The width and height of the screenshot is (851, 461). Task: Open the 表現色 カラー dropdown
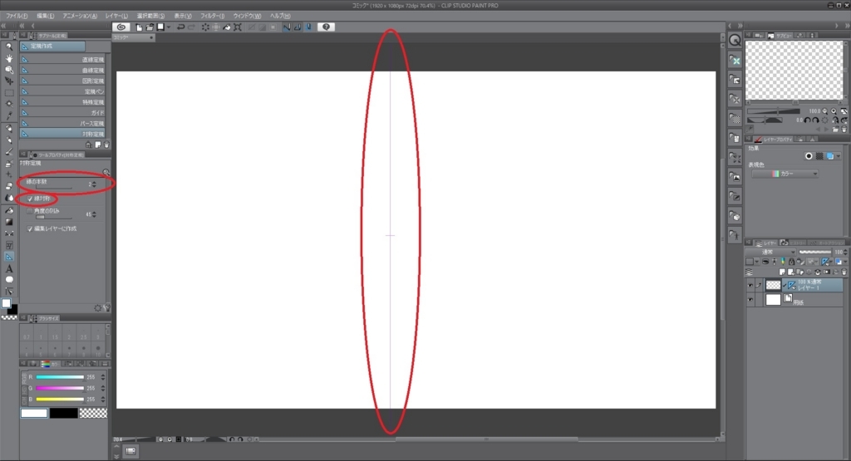(785, 174)
